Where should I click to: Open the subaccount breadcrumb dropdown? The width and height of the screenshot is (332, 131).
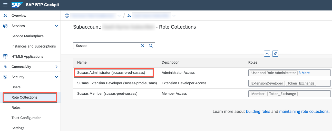[174, 16]
